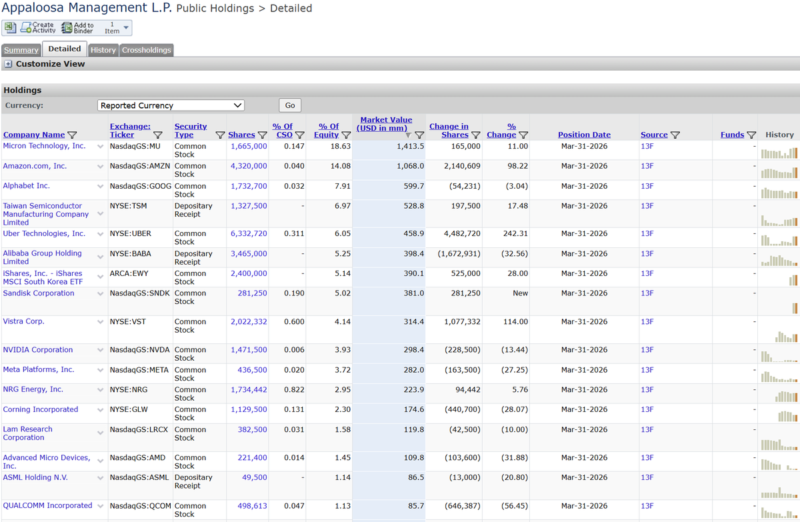
Task: Select Sandisk's New % change value
Action: point(520,293)
